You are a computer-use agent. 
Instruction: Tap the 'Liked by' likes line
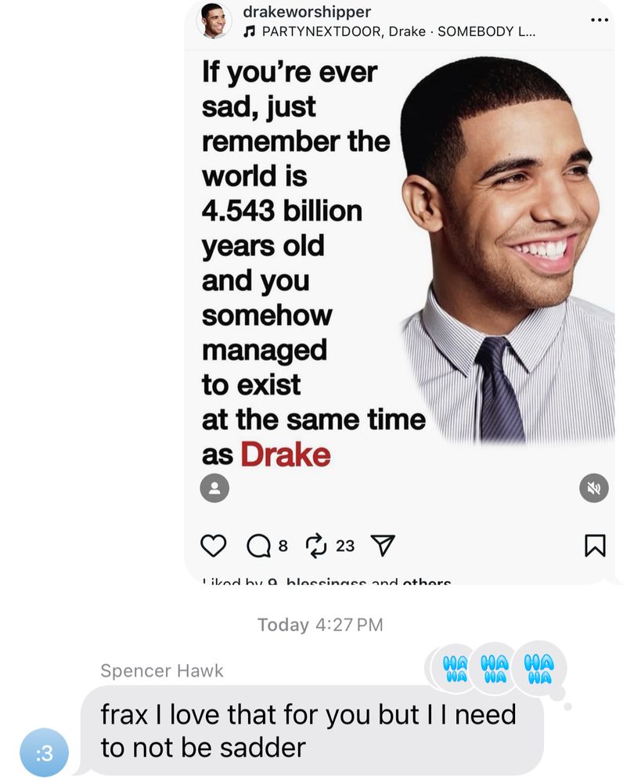[x=326, y=581]
